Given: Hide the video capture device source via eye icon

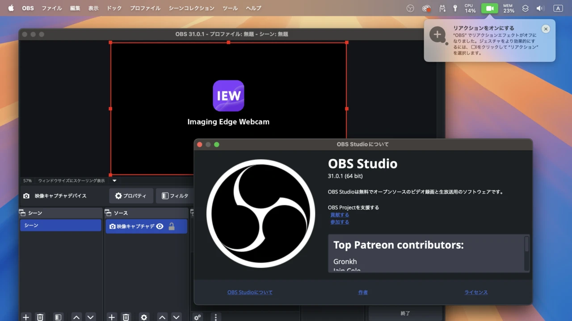Looking at the screenshot, I should coord(160,226).
